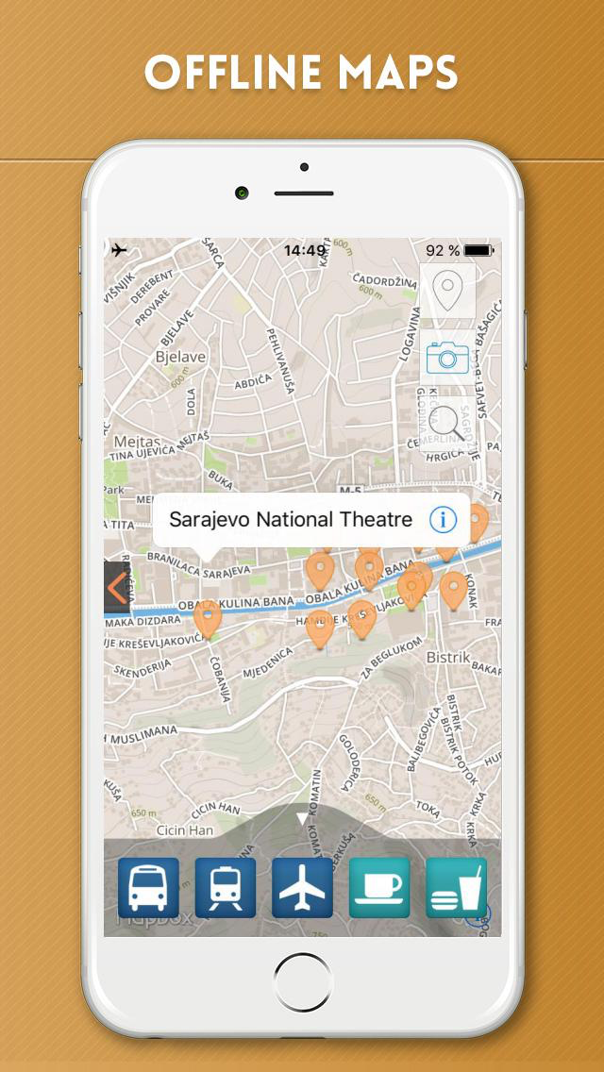Screen dimensions: 604x1072
Task: Show bus stations on the map
Action: [148, 887]
